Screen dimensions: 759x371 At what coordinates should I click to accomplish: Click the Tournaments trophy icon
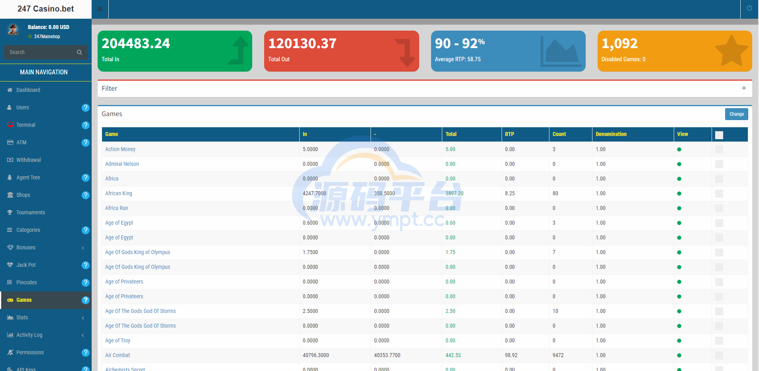coord(10,212)
